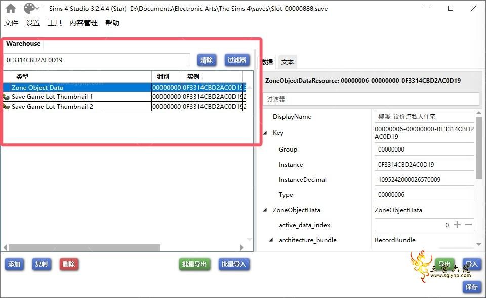Switch to the Warehouse tab
This screenshot has height=298, width=486.
pos(23,44)
